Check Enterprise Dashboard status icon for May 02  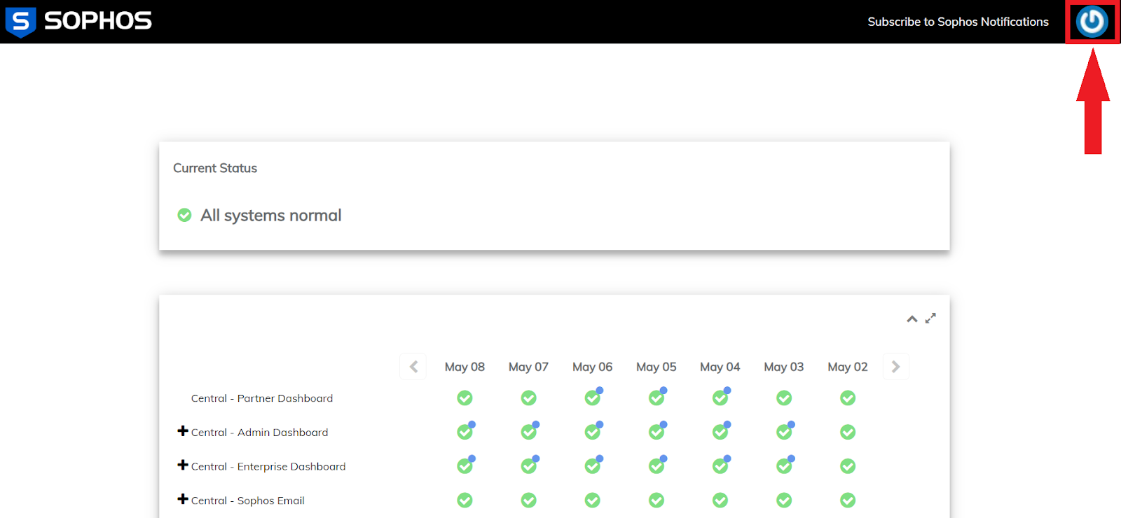(x=848, y=466)
